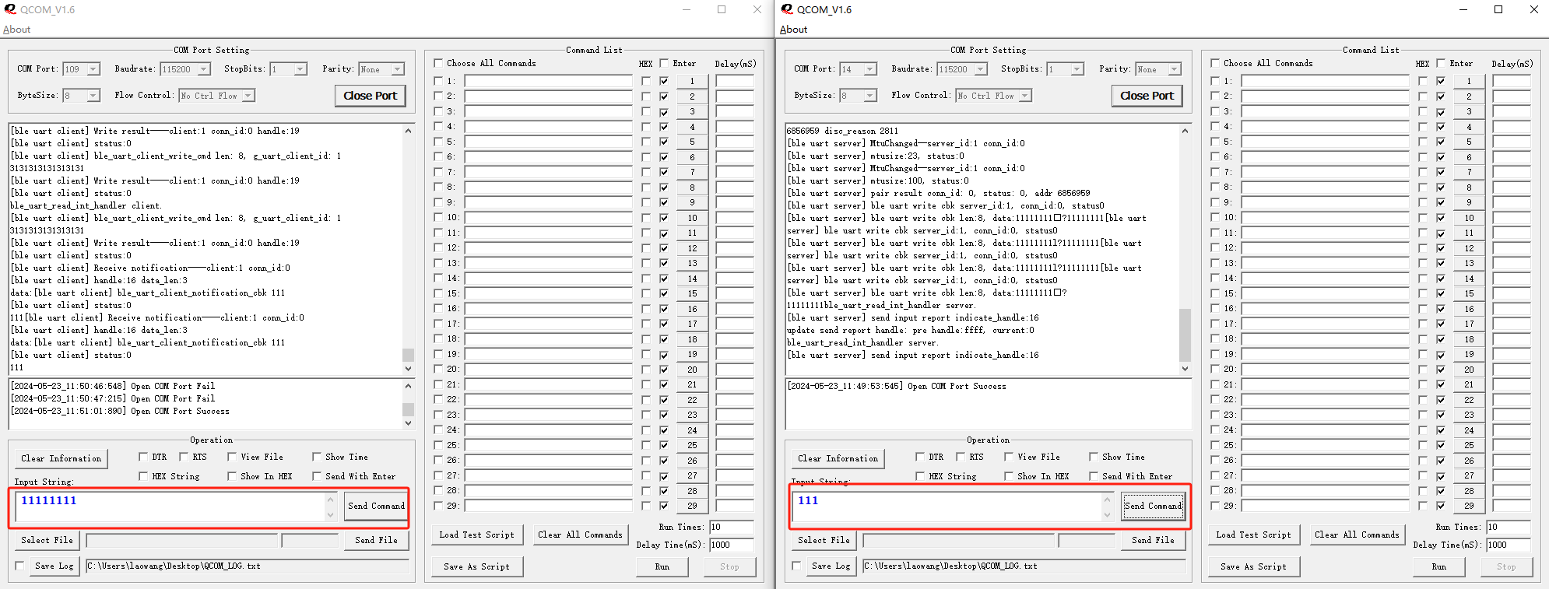Click Close Port in the left window
This screenshot has height=589, width=1549.
pyautogui.click(x=370, y=96)
